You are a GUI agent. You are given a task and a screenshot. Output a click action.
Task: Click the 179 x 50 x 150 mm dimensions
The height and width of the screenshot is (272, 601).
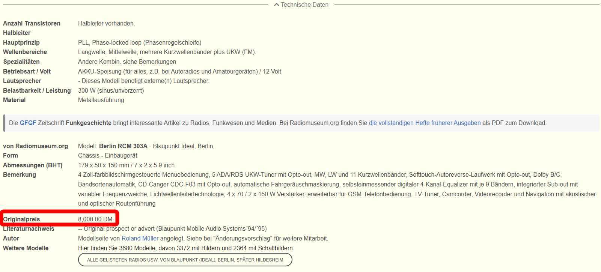103,165
